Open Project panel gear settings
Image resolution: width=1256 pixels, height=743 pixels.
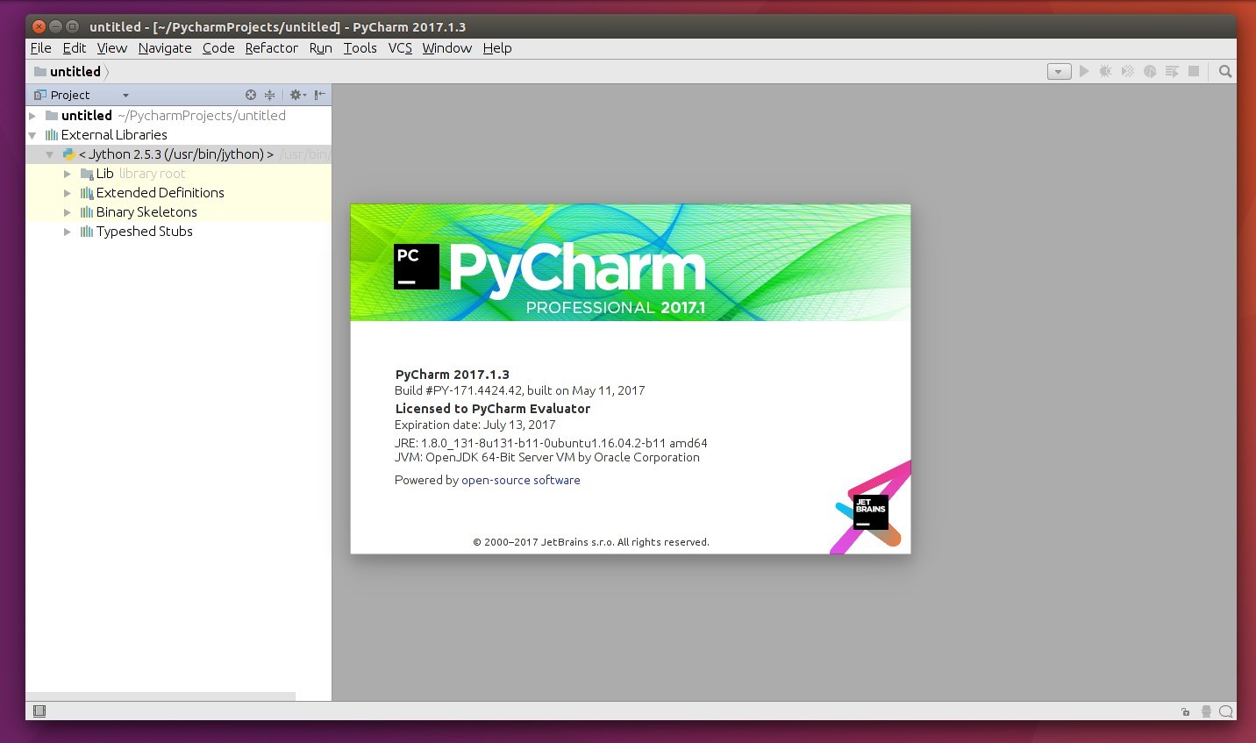(x=297, y=95)
